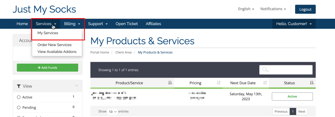
Task: Click the Just My Socks logo
Action: coord(44,9)
